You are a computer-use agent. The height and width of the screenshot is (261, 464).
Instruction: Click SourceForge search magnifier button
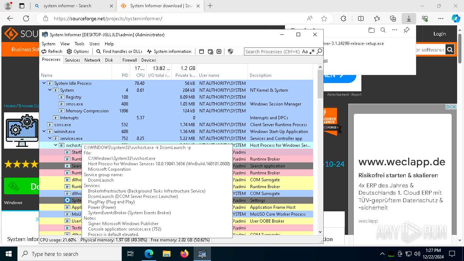click(x=450, y=50)
